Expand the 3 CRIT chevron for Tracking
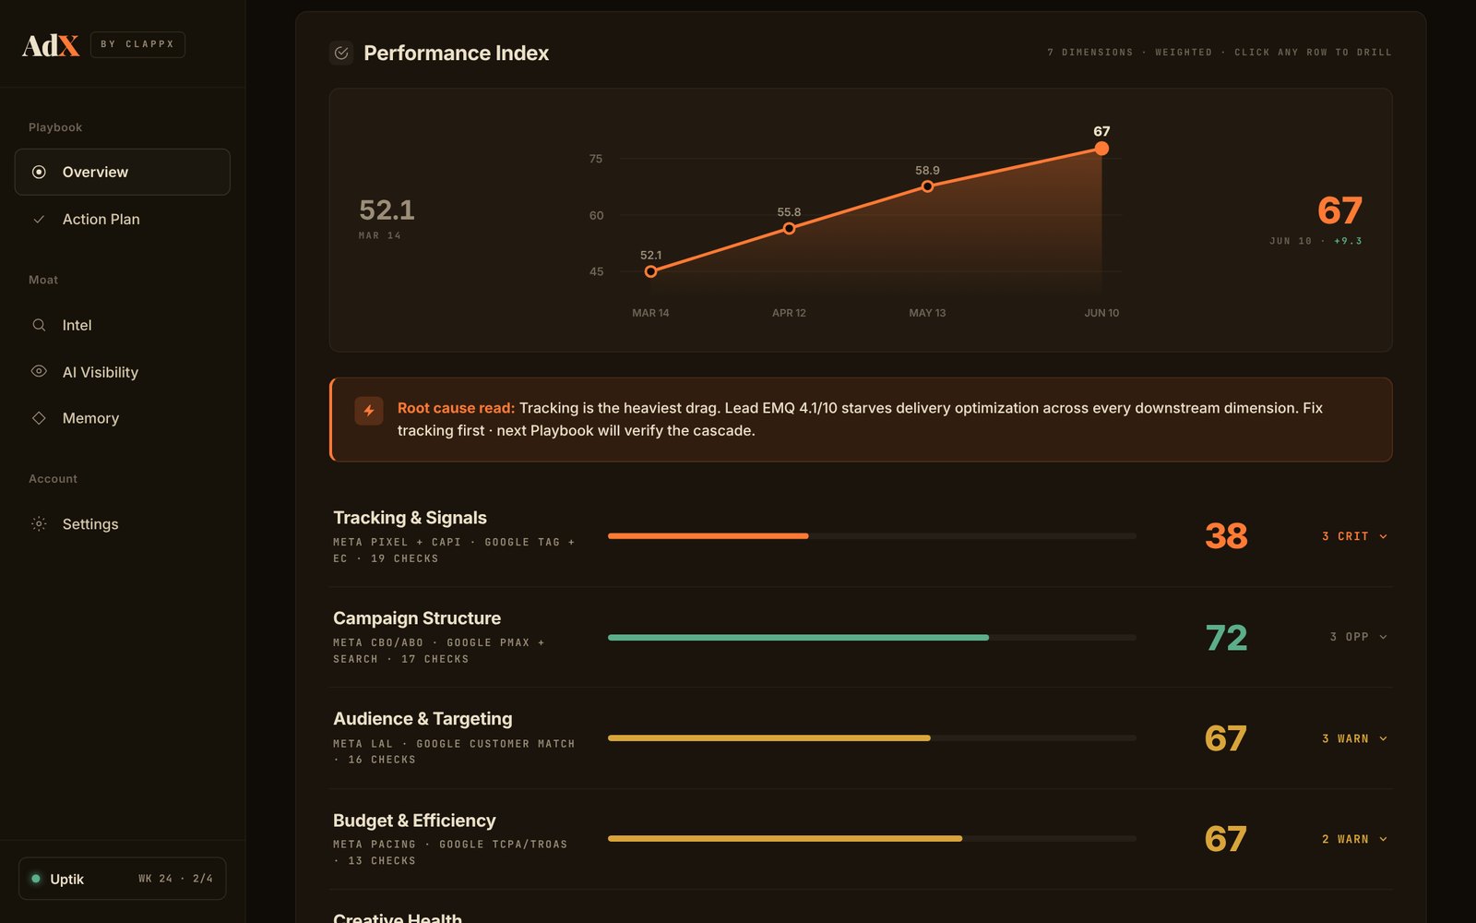This screenshot has width=1476, height=923. [x=1383, y=536]
